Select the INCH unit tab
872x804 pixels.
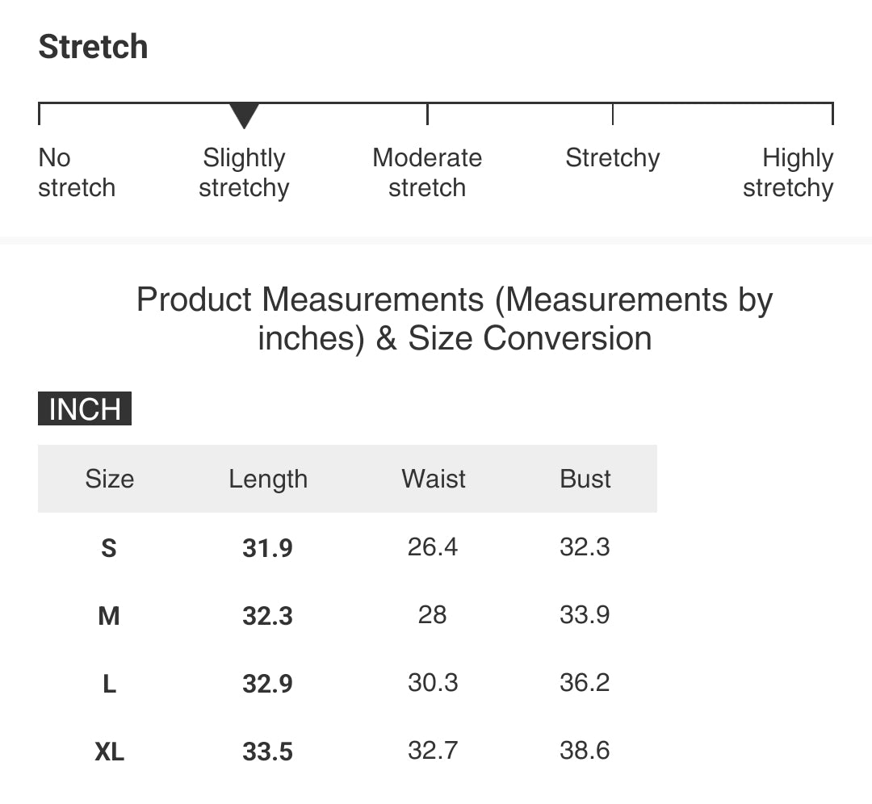[85, 408]
